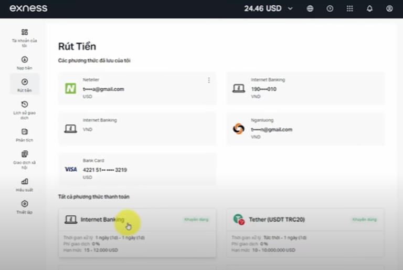The height and width of the screenshot is (270, 403).
Task: Expand the 24.46 USD balance dropdown
Action: [x=290, y=9]
